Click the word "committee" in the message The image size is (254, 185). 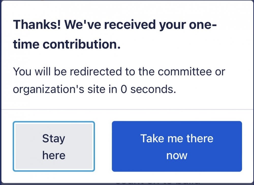(x=185, y=72)
